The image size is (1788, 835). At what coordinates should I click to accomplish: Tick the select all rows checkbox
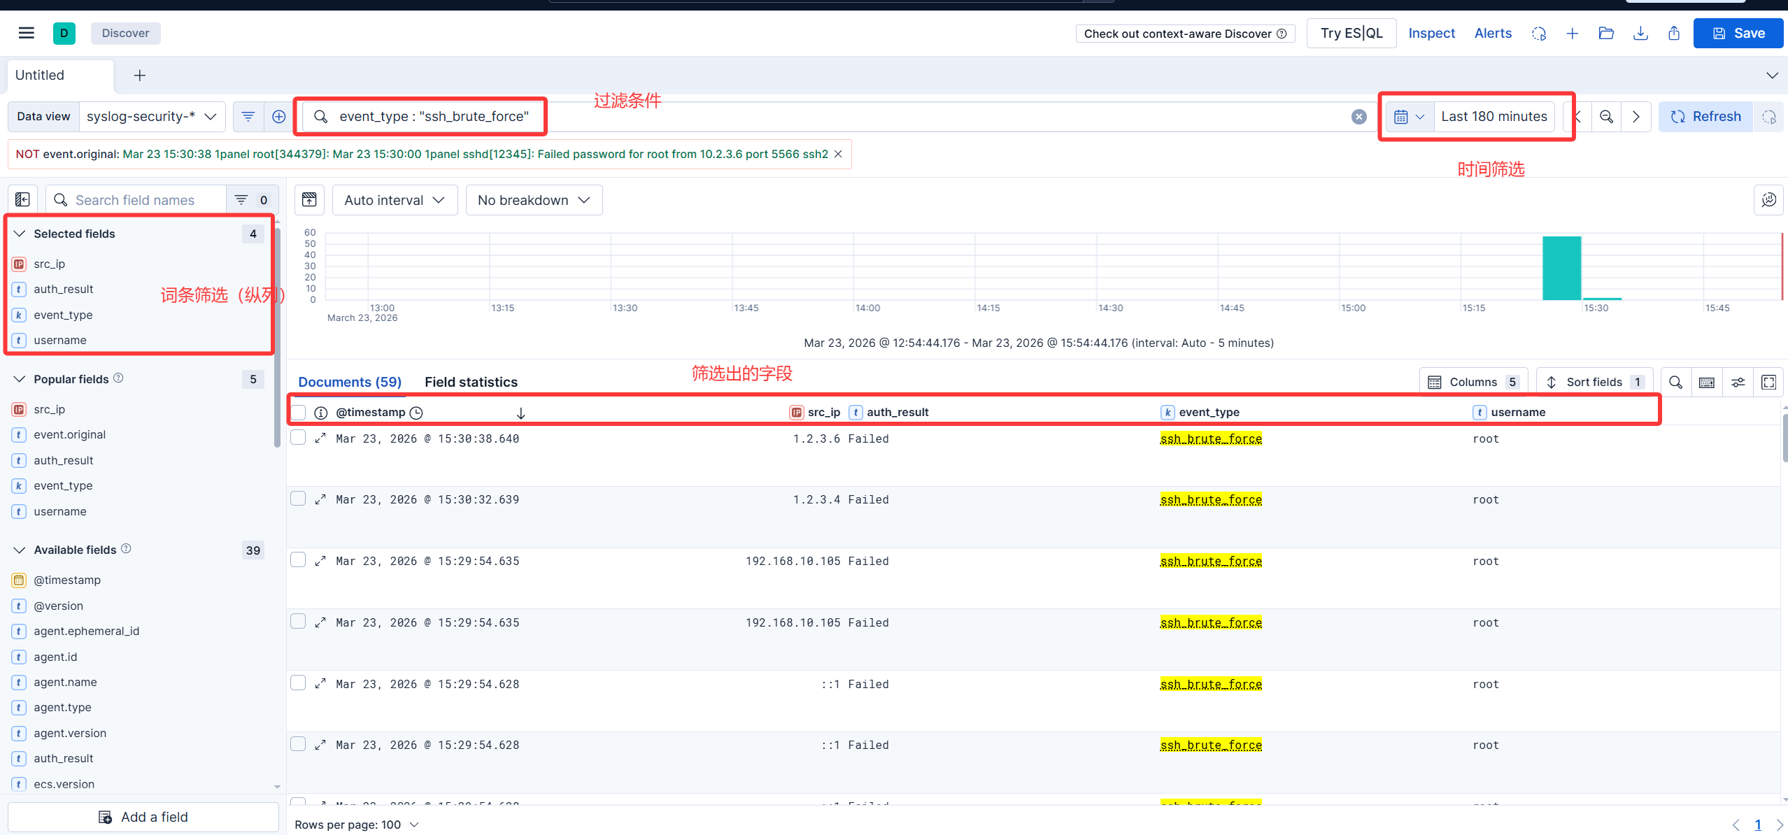point(299,412)
